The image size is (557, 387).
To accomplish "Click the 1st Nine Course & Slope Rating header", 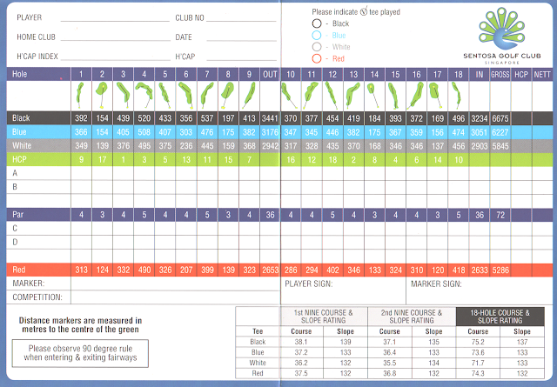I will coord(323,316).
